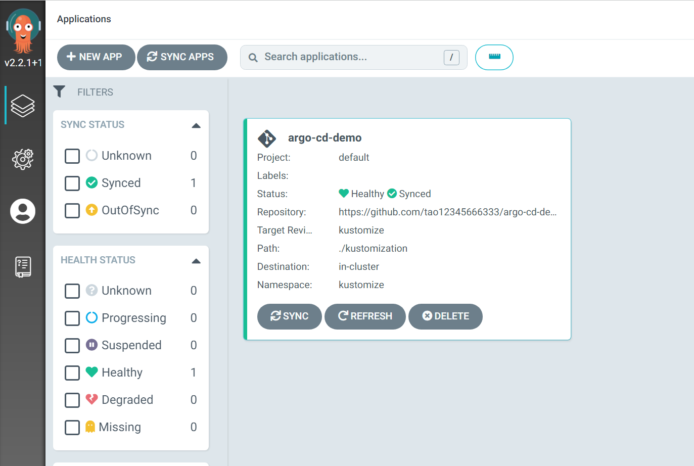
Task: Click the Applications page title
Action: pos(84,19)
